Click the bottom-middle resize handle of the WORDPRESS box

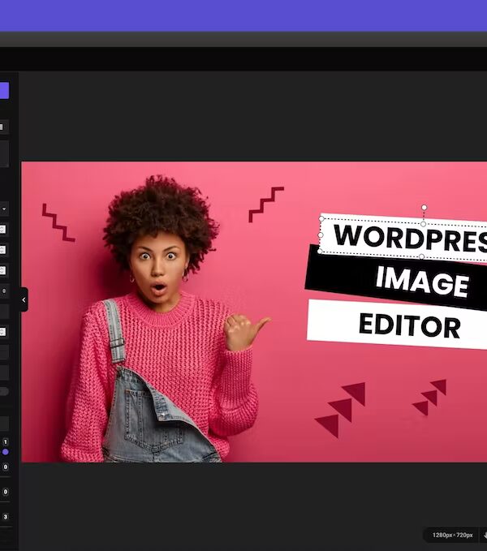click(x=420, y=256)
